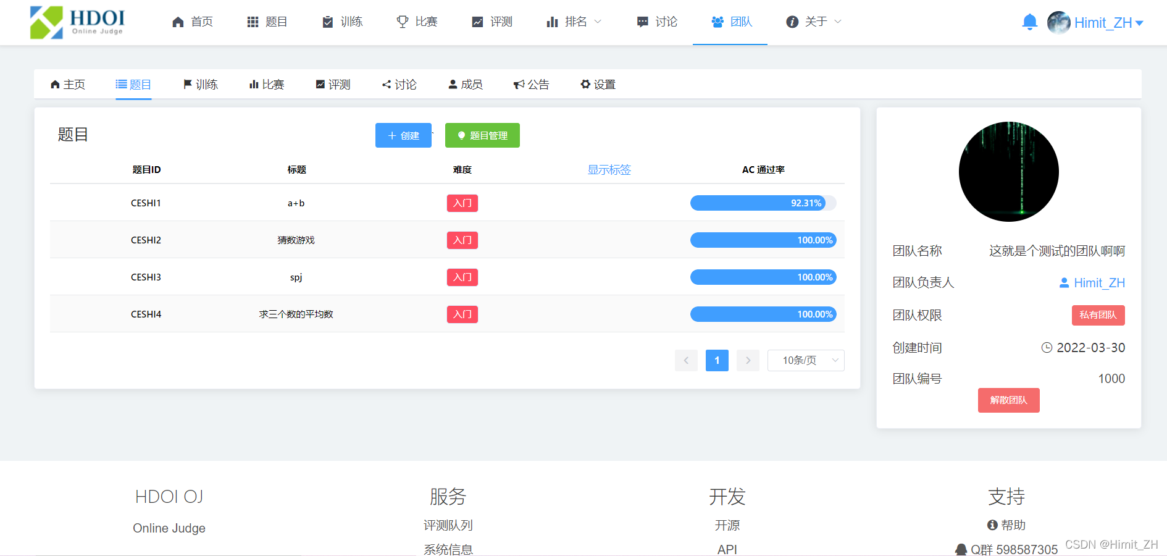Image resolution: width=1167 pixels, height=556 pixels.
Task: Select the team 题目 tab
Action: (133, 85)
